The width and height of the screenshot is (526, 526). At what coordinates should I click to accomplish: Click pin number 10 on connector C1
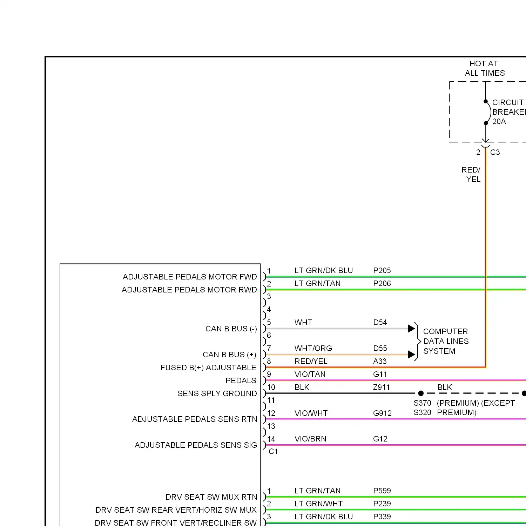271,387
